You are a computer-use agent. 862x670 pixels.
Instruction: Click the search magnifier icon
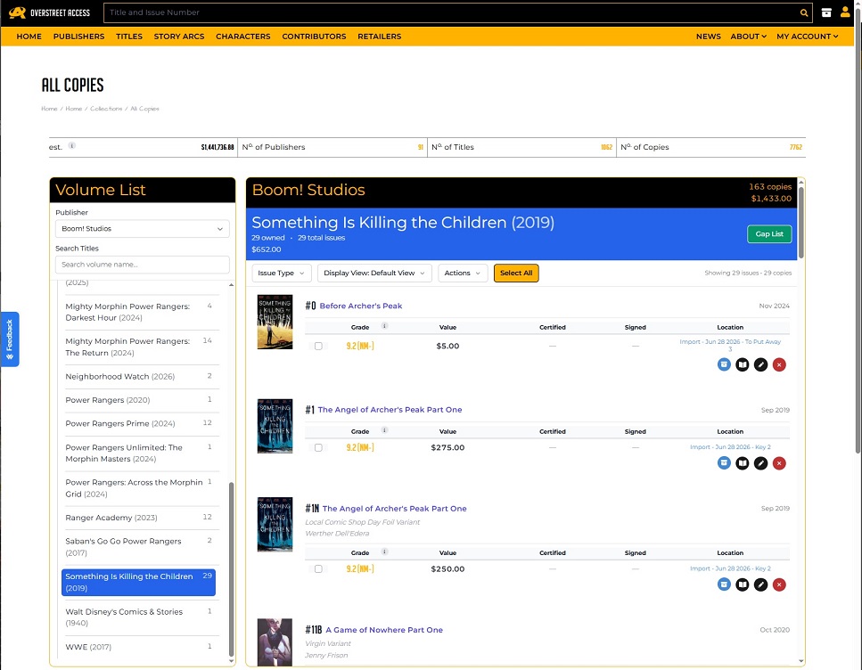point(804,12)
